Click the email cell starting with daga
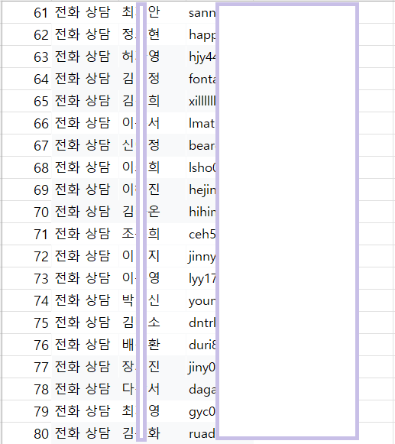This screenshot has height=444, width=395. (x=202, y=389)
